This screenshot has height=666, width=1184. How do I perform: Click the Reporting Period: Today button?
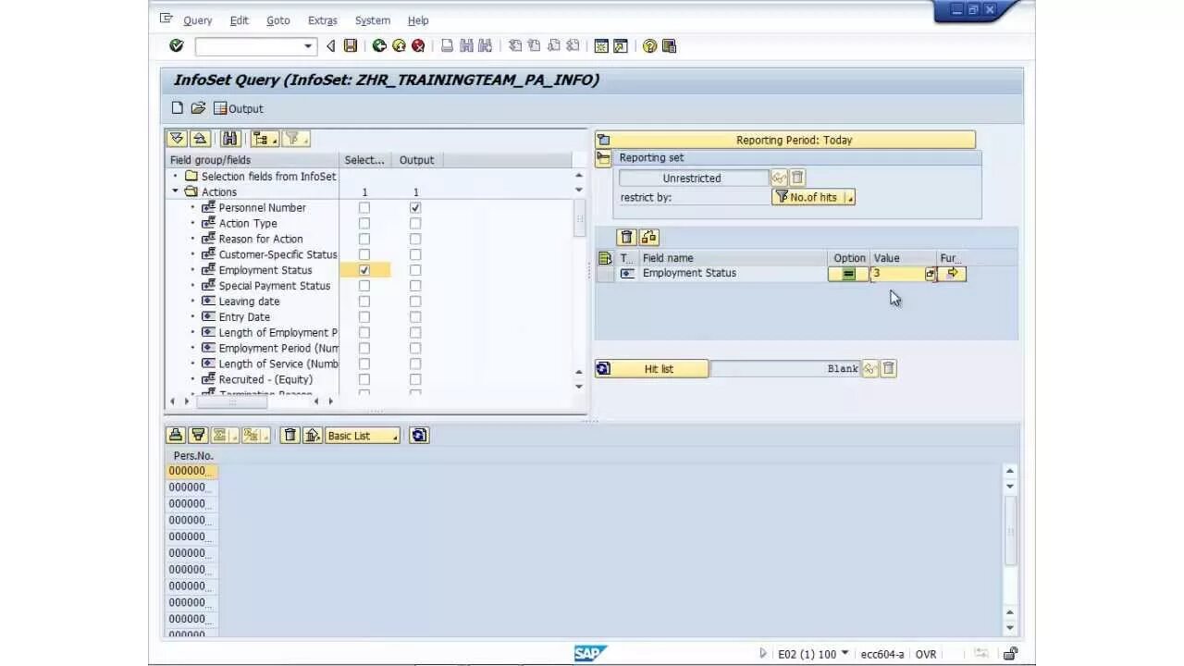point(785,140)
